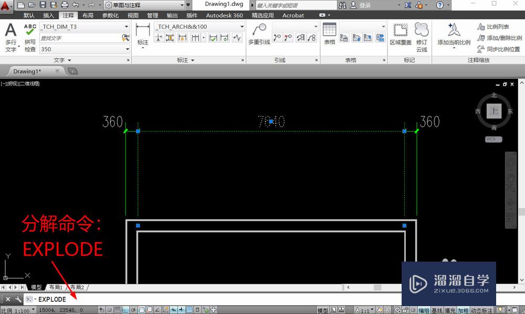Open the workspace dropdown 草图与注释
Screen dimensions: 525x314
coord(144,5)
